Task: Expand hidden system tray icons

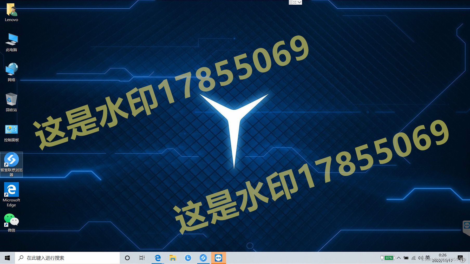Action: tap(399, 258)
